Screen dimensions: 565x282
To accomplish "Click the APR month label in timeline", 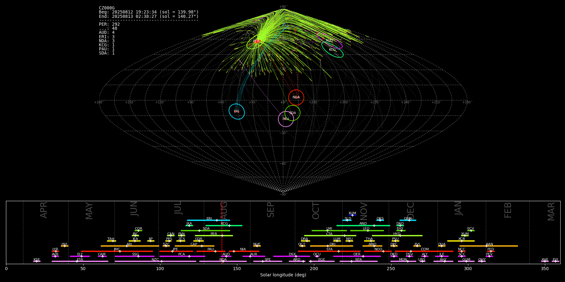I will coord(44,210).
